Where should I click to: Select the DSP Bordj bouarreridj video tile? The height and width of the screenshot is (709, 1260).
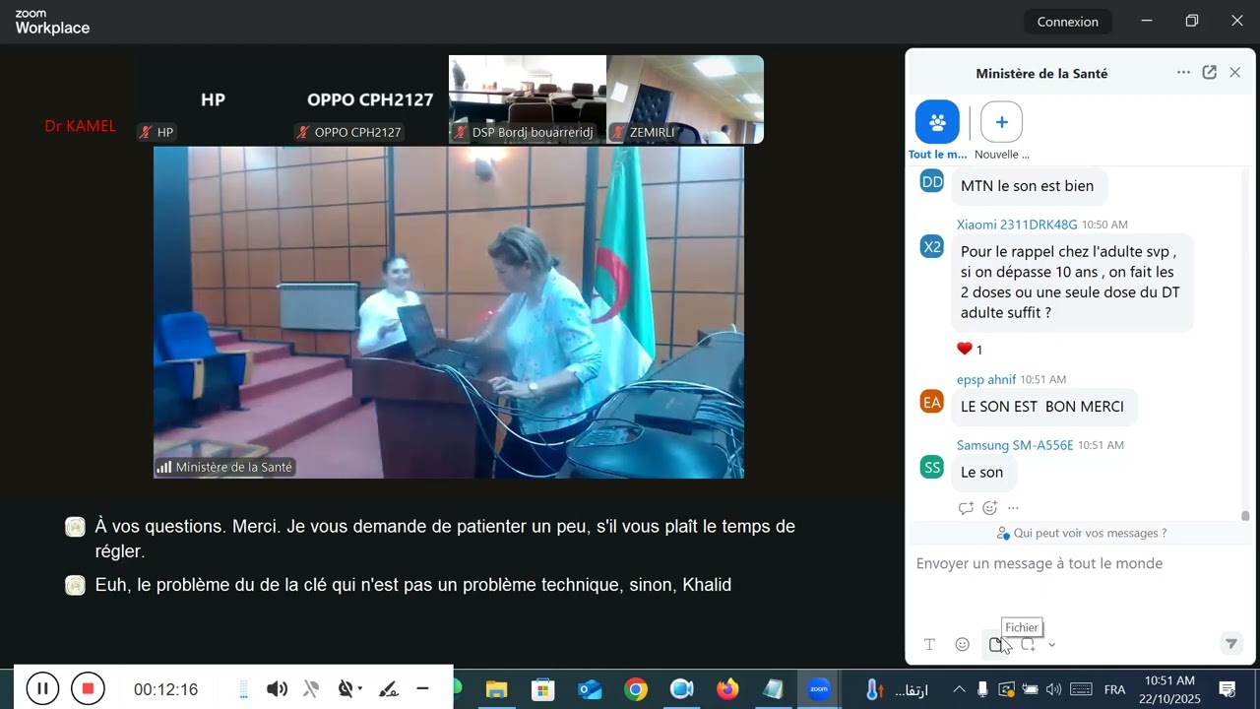(528, 99)
